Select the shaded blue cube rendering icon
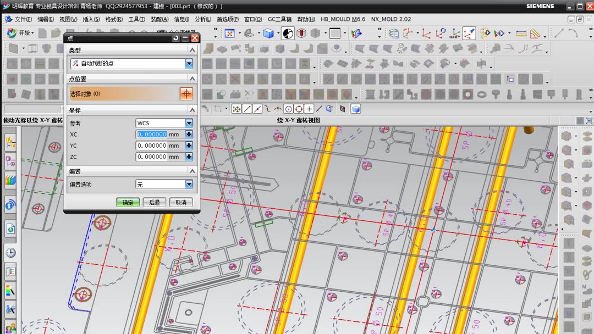 point(268,34)
